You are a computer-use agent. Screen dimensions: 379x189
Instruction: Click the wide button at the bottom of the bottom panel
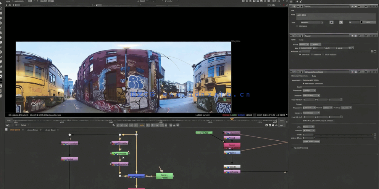[311, 141]
